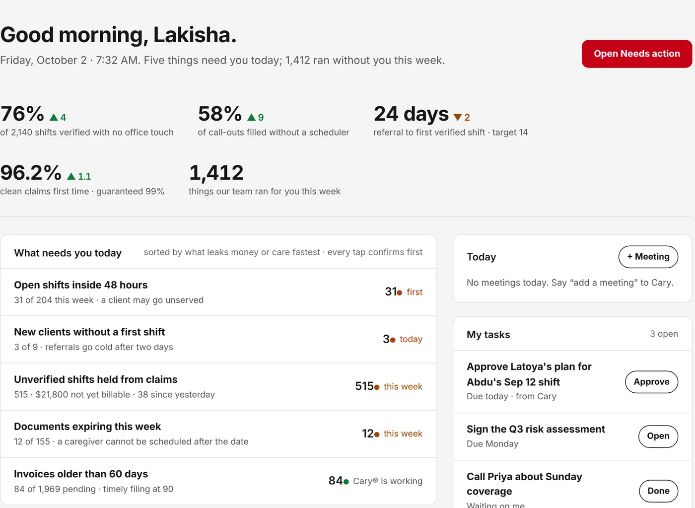
Task: Click the '515 this week' status indicator
Action: 389,386
